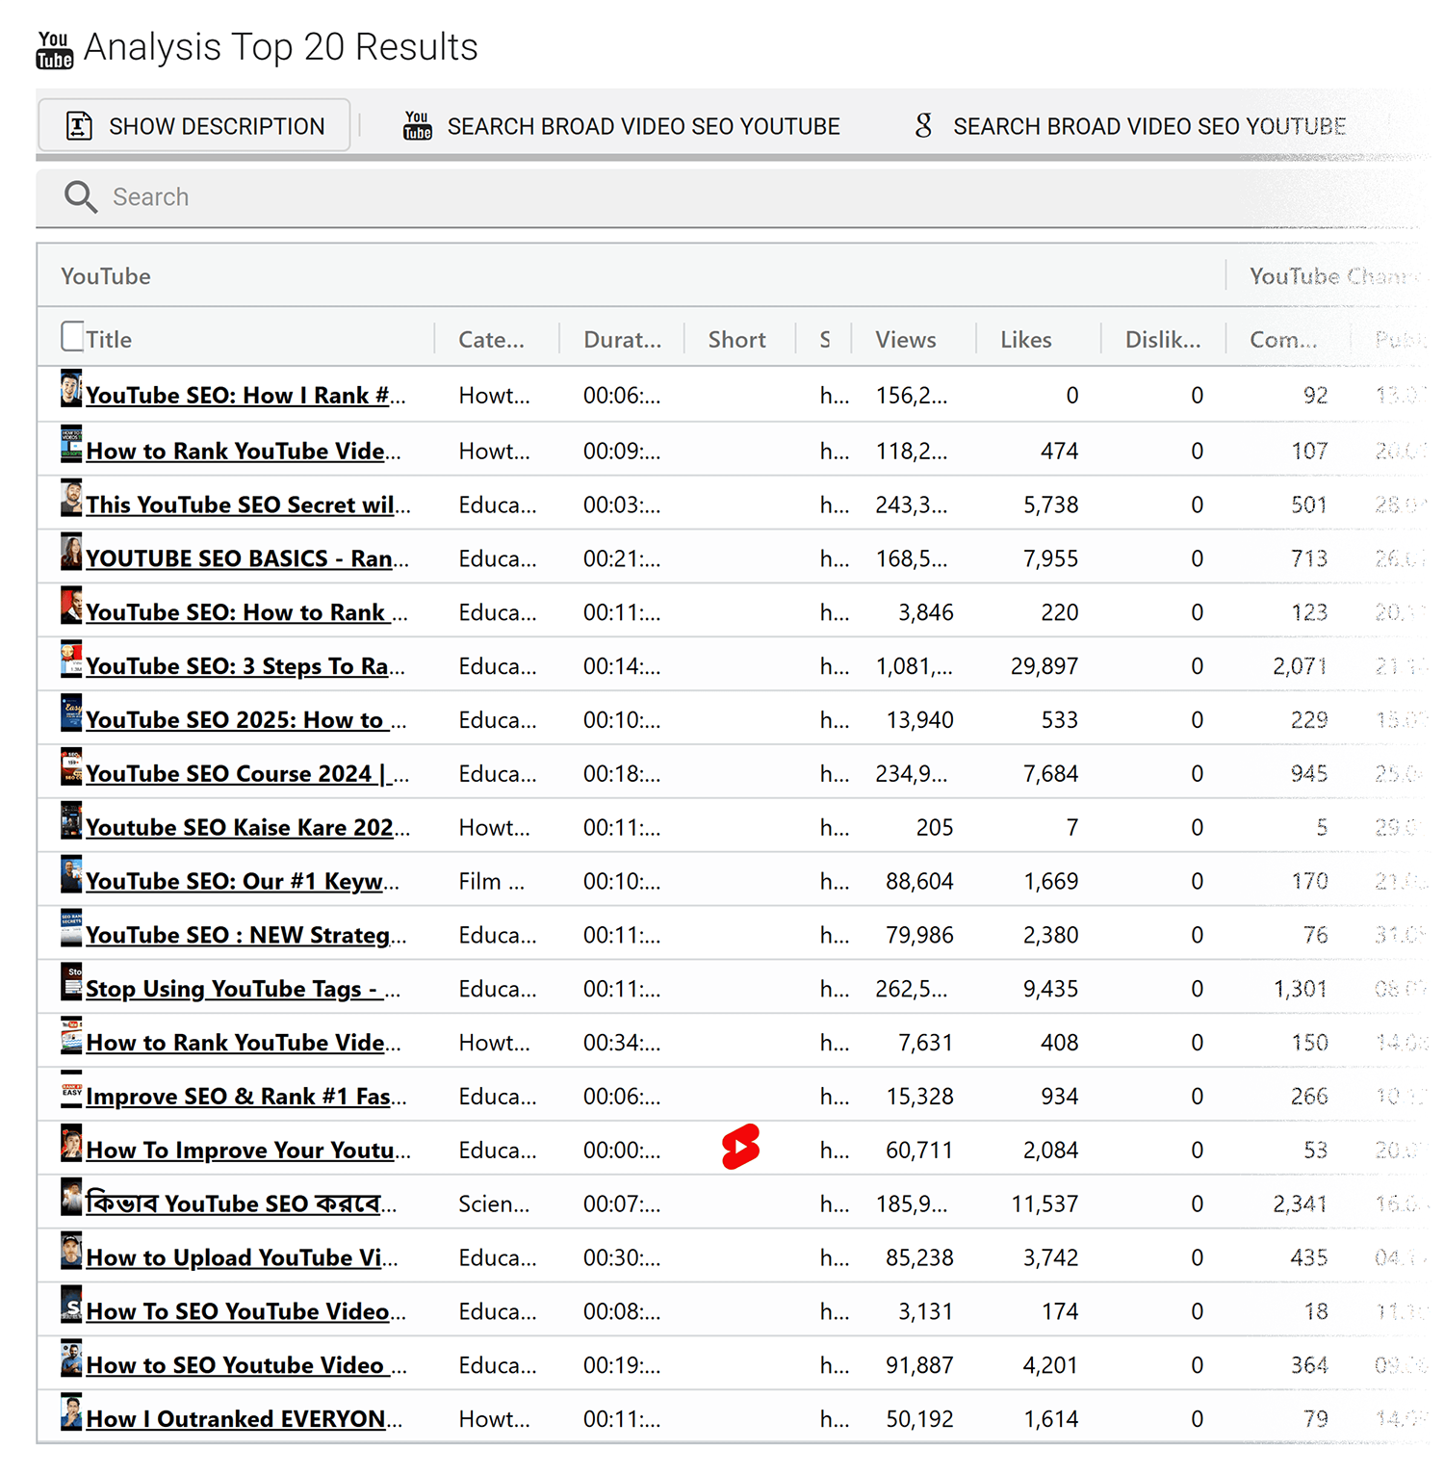Image resolution: width=1444 pixels, height=1475 pixels.
Task: Open 'How I Outranked EVERYON' link
Action: click(244, 1419)
